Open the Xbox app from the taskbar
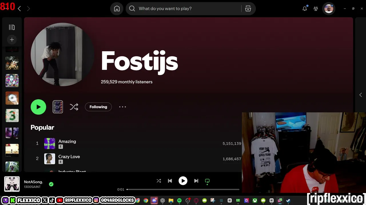This screenshot has height=205, width=366. pos(254,200)
